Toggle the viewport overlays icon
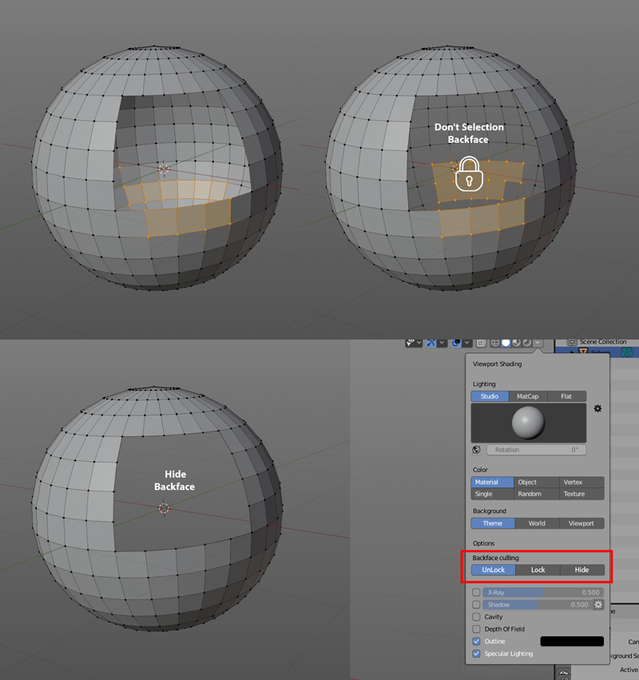The height and width of the screenshot is (680, 639). point(456,343)
